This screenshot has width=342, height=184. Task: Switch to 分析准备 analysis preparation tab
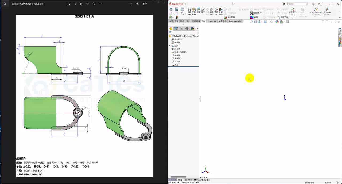click(x=223, y=22)
